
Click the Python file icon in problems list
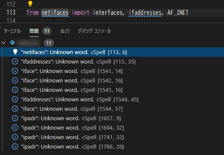tap(12, 43)
